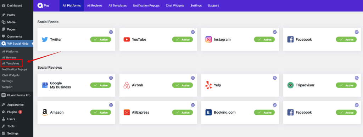Click the Active badge on Amazon card
Screen dimensions: 363x137
(100, 113)
